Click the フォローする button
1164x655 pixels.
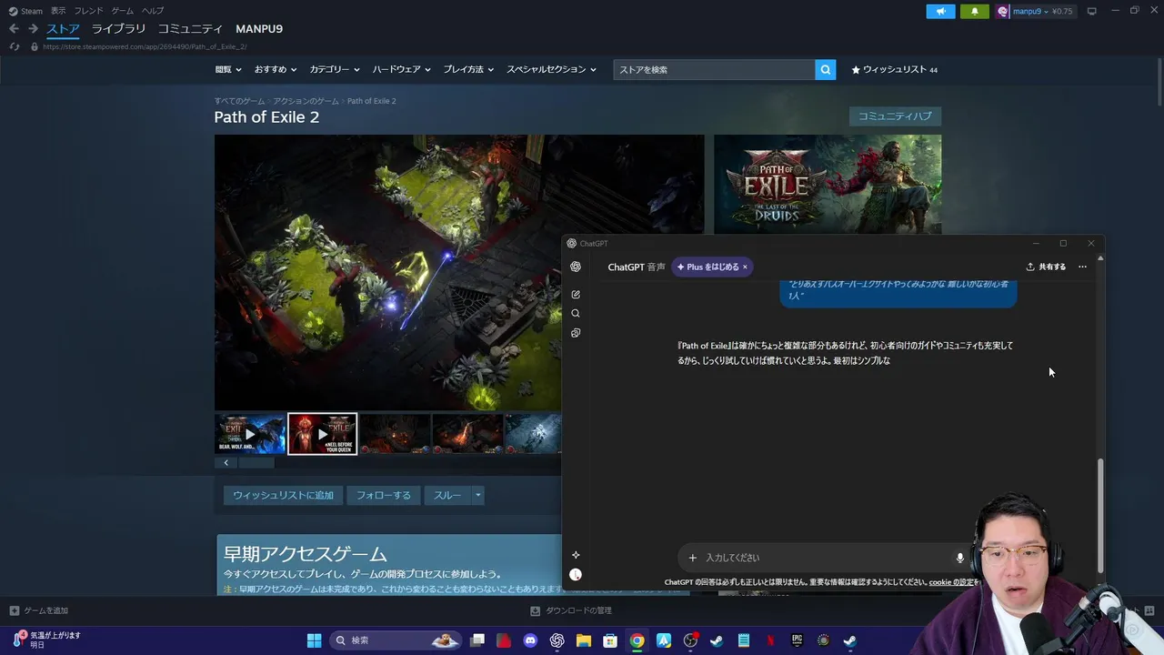pyautogui.click(x=383, y=495)
